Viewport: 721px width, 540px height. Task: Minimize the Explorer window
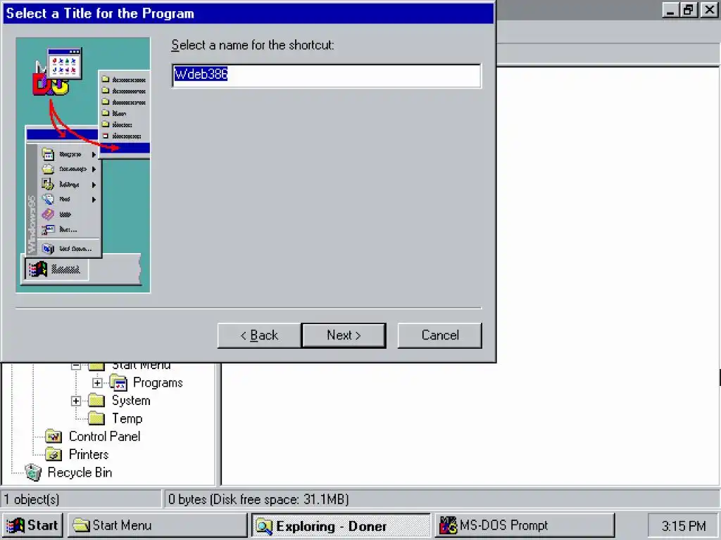point(670,10)
